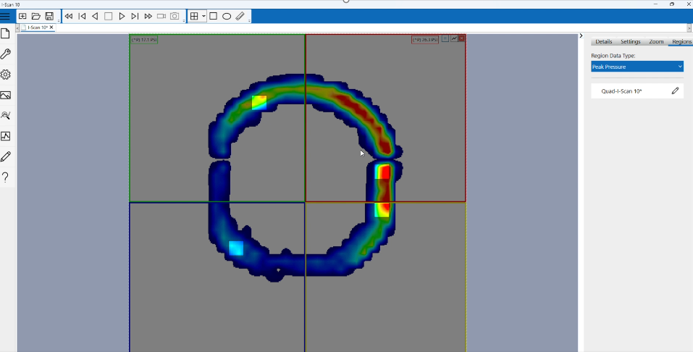Open the wrench tools icon in sidebar
Viewport: 693px width, 352px height.
pos(5,54)
